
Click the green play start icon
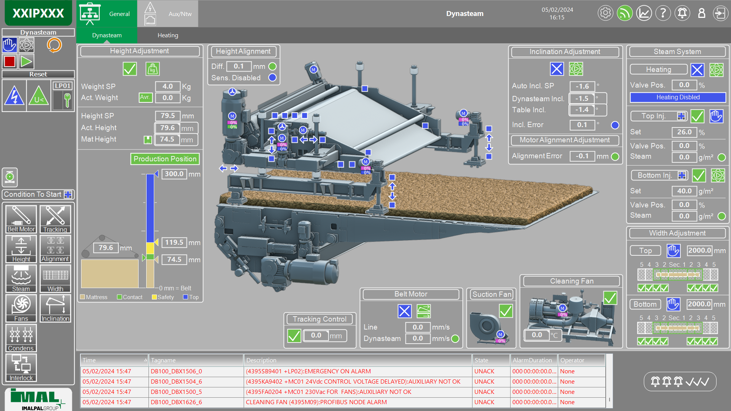[x=26, y=61]
